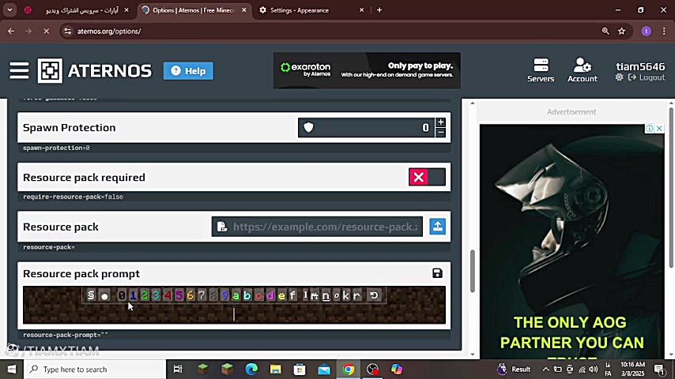Screen dimensions: 675x379
Task: Open the Aternos hamburger menu
Action: coord(20,70)
